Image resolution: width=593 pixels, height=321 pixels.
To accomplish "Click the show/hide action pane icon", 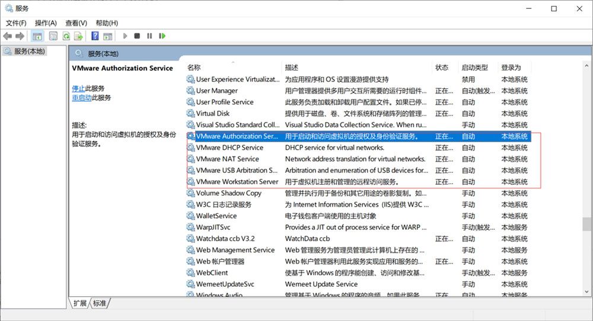I will click(x=108, y=36).
